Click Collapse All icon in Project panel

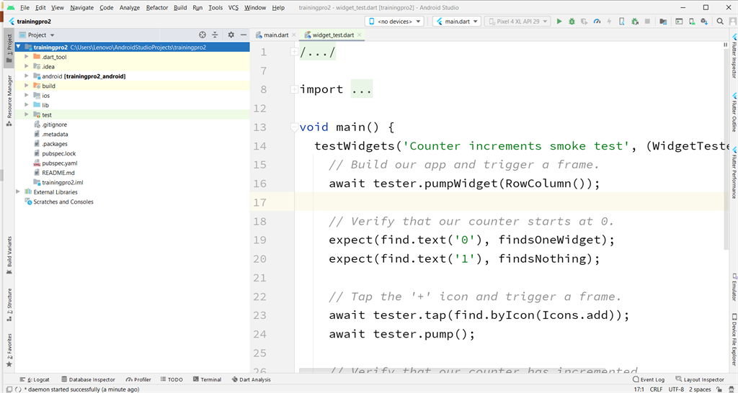[x=215, y=35]
